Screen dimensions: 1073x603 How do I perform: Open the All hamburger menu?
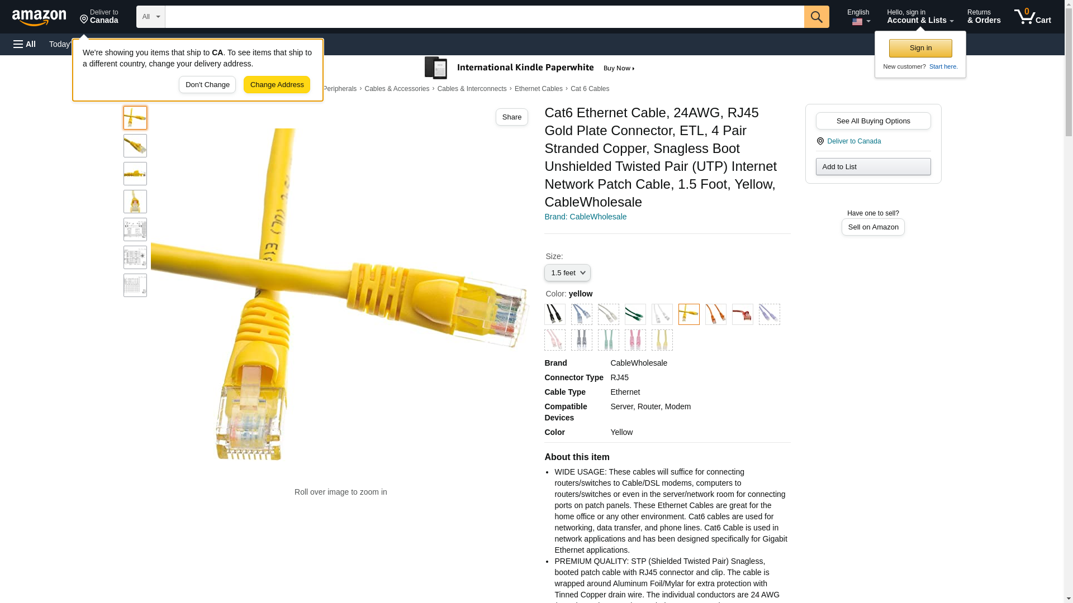(25, 44)
